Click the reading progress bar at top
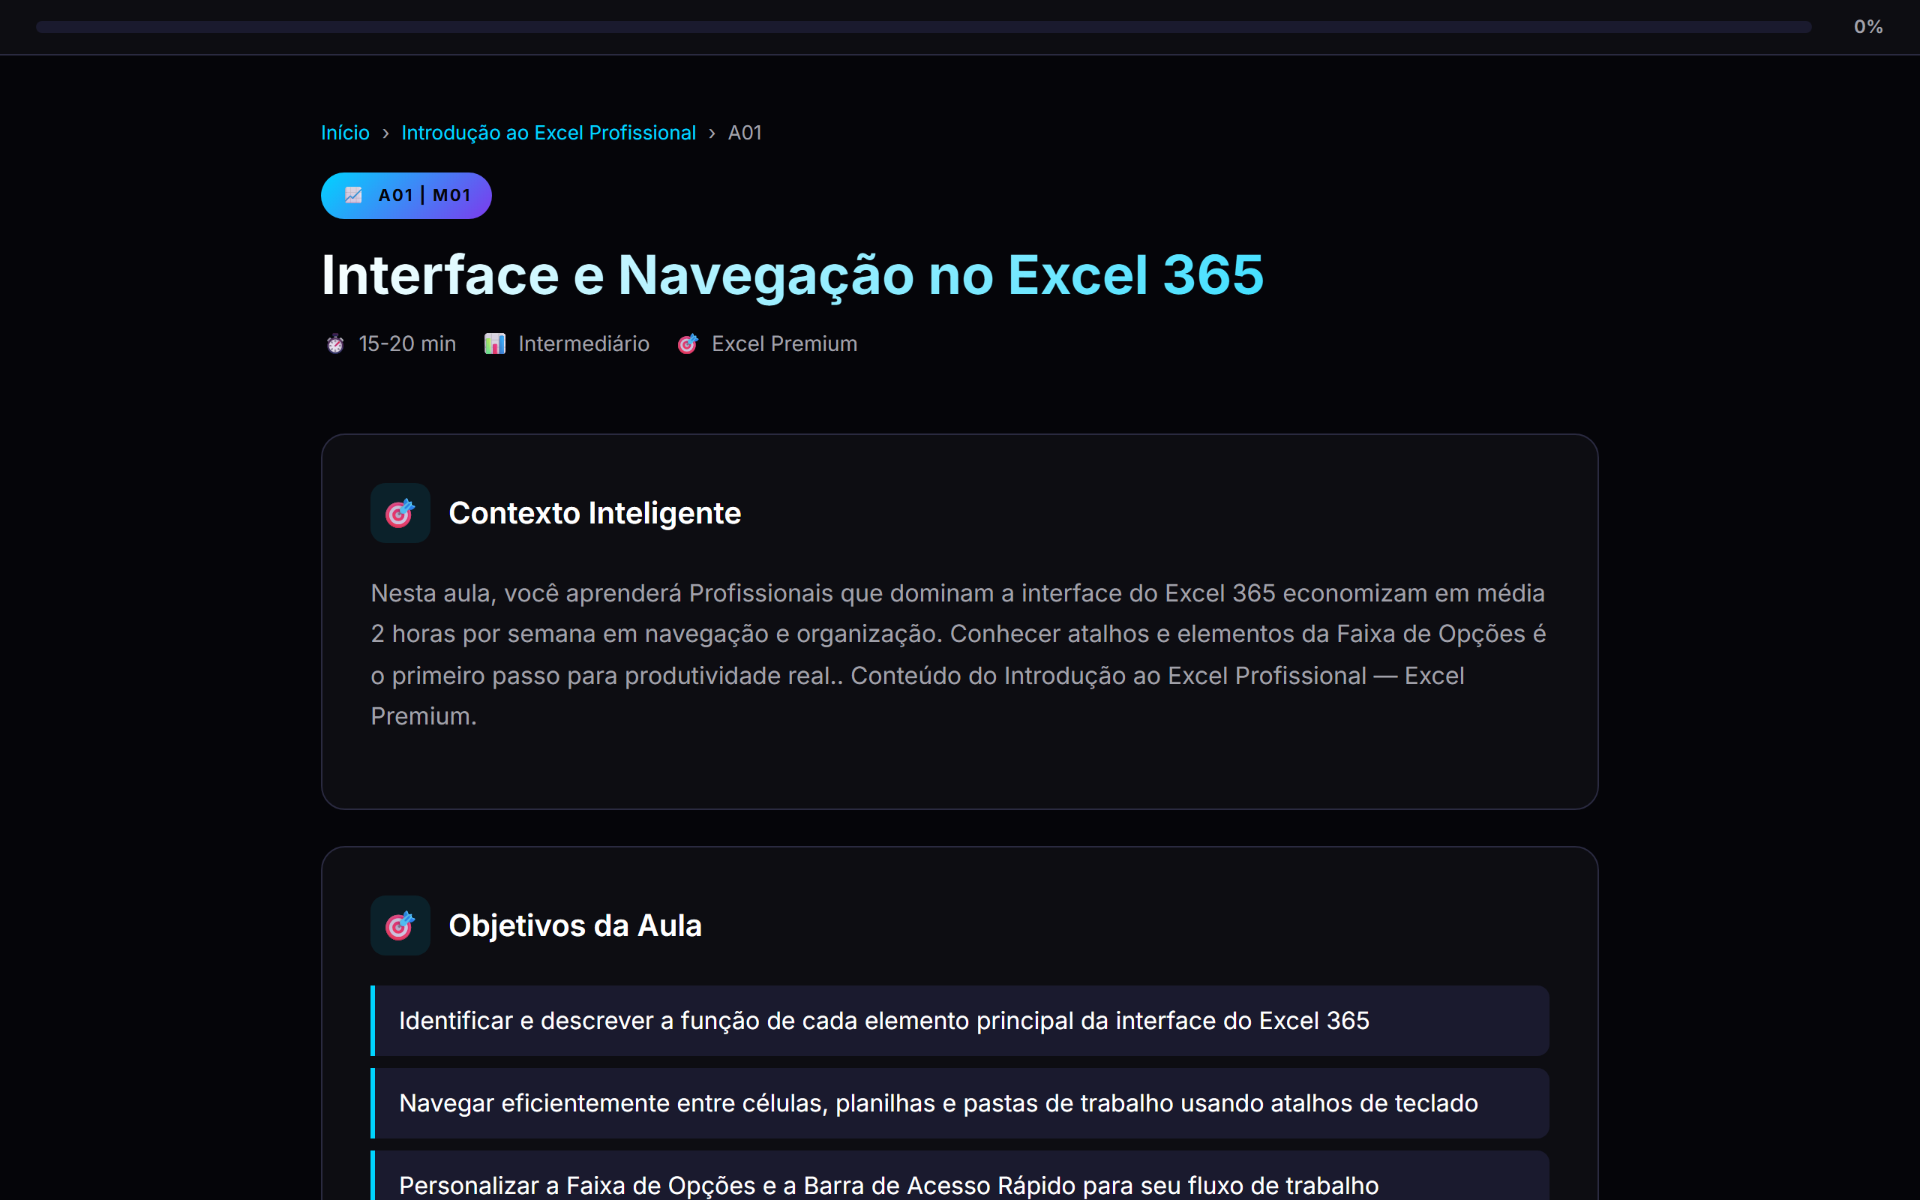1920x1200 pixels. pyautogui.click(x=923, y=27)
